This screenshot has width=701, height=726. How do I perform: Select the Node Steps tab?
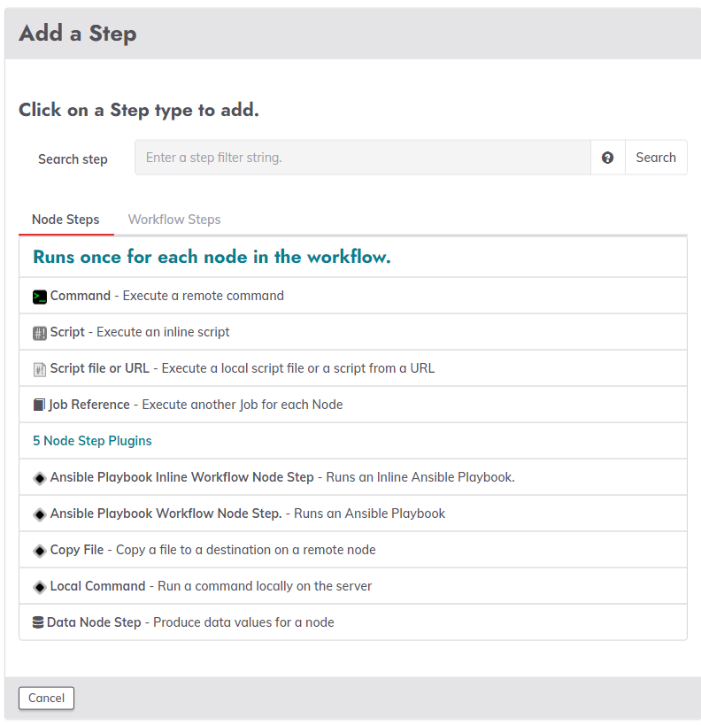(65, 220)
